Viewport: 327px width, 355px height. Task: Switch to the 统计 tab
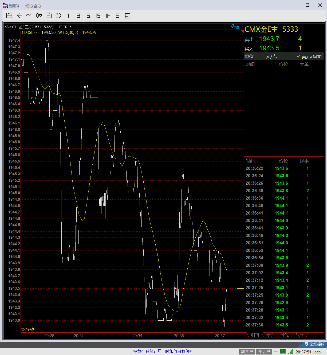point(300,335)
